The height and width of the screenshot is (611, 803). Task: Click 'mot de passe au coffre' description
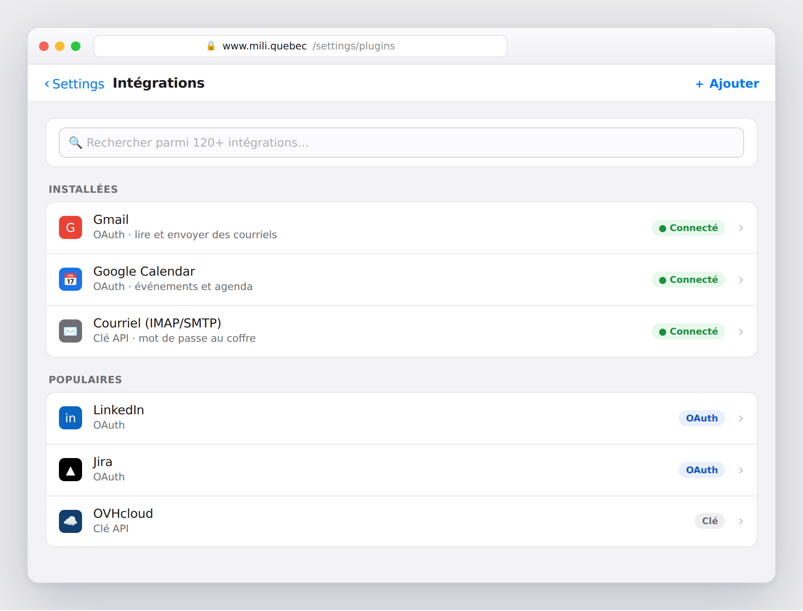pos(197,338)
